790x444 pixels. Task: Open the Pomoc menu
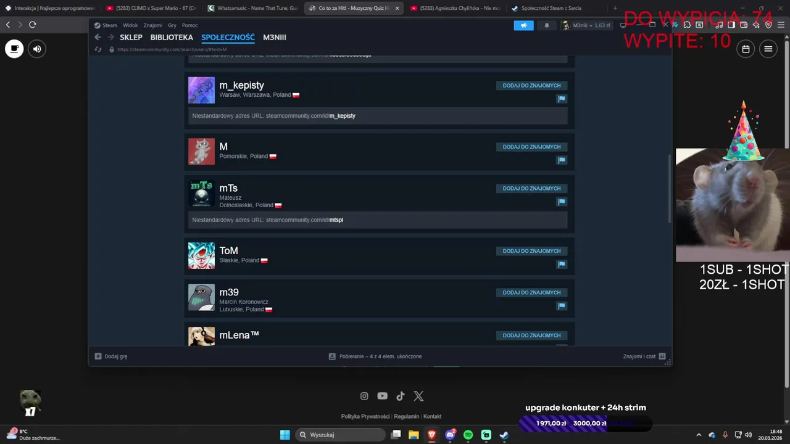pyautogui.click(x=189, y=25)
